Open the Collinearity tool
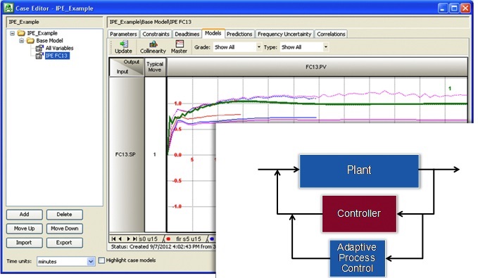This screenshot has height=278, width=478. [x=153, y=47]
